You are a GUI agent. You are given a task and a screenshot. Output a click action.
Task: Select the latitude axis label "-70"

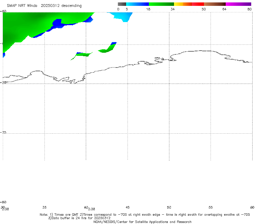(x=3, y=82)
